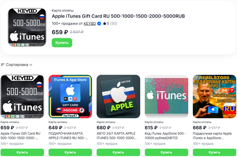The height and width of the screenshot is (157, 237).
Task: Open the GIFTFIX Apple card thumbnail
Action: click(x=118, y=96)
